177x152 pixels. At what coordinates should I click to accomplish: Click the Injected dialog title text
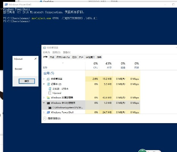tap(18, 59)
